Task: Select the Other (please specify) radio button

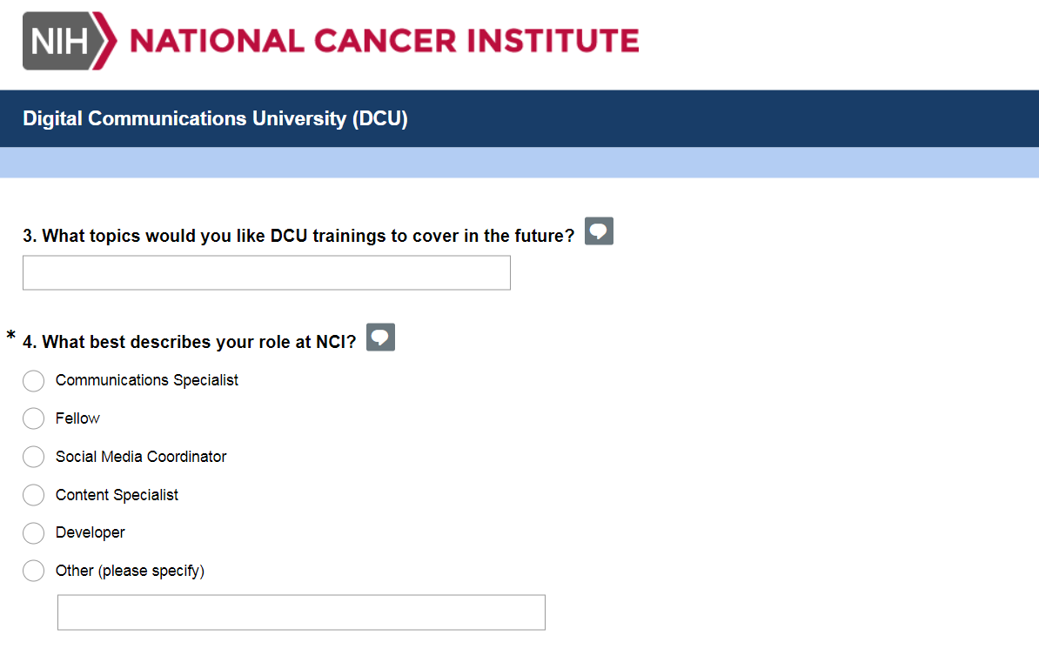Action: pos(33,571)
